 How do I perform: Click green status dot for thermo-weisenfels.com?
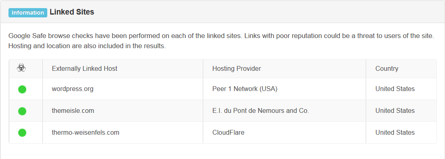[22, 133]
